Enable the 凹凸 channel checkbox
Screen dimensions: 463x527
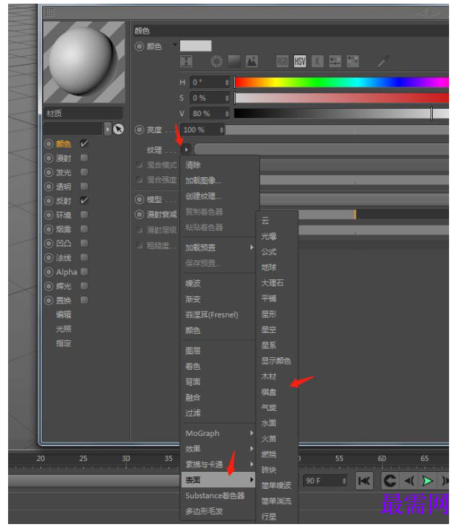pyautogui.click(x=84, y=243)
